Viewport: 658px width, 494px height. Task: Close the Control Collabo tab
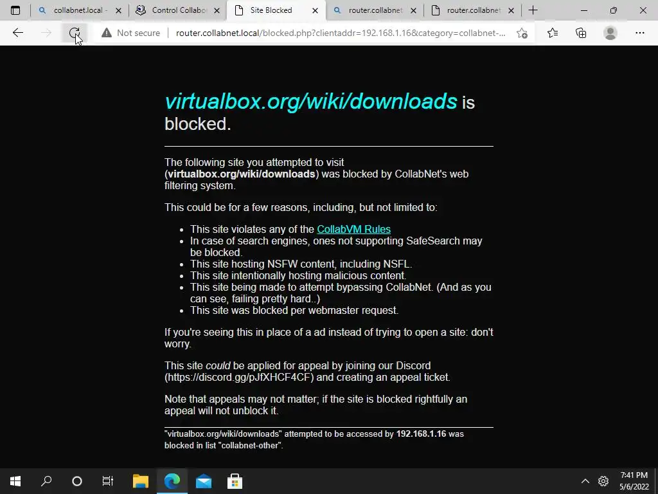217,10
